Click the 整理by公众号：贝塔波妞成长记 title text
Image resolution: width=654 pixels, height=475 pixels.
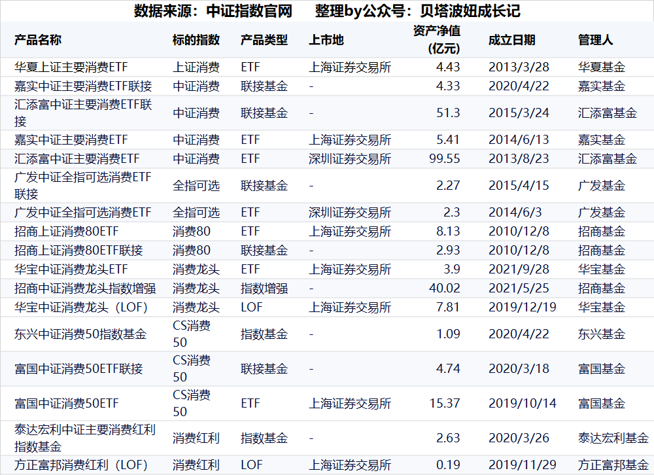tap(417, 11)
